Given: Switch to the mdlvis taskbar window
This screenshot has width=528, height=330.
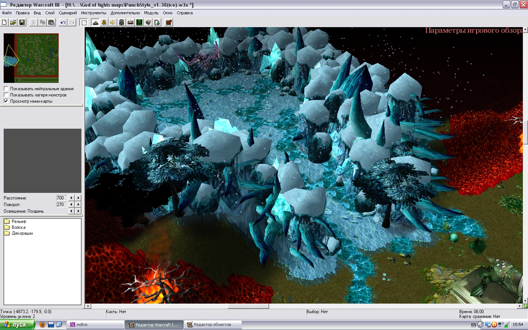Looking at the screenshot, I should click(96, 324).
